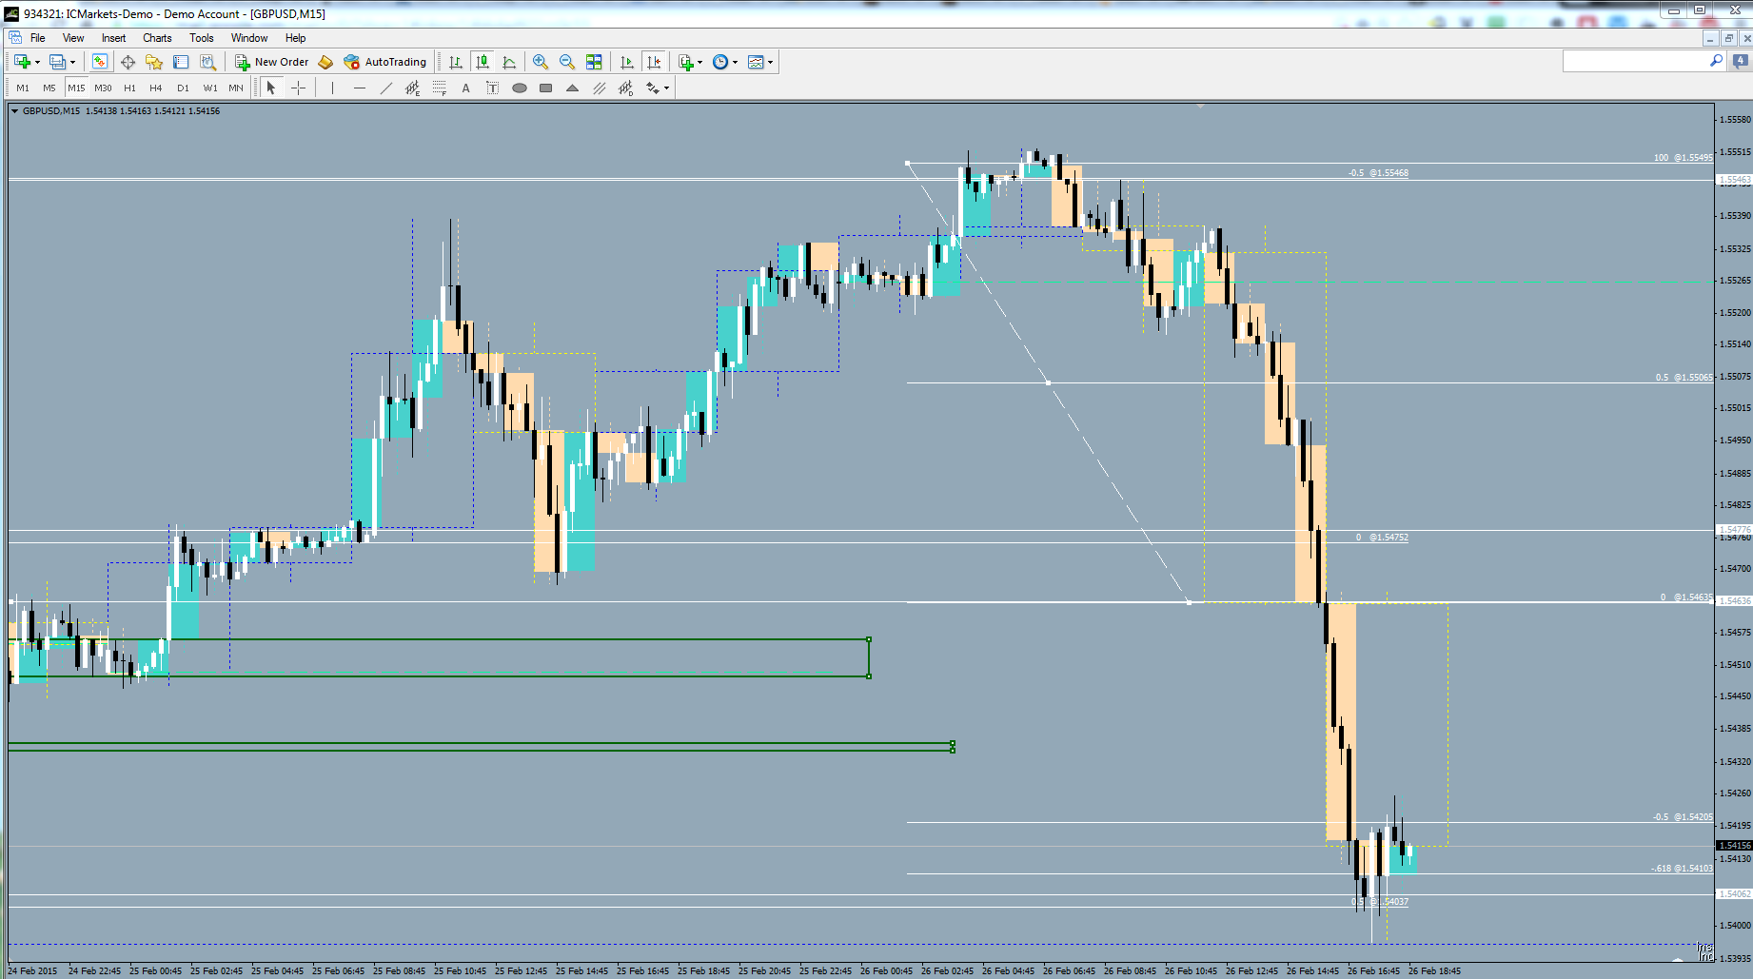This screenshot has height=979, width=1753.
Task: Select the Cursor arrow tool
Action: coord(271,88)
